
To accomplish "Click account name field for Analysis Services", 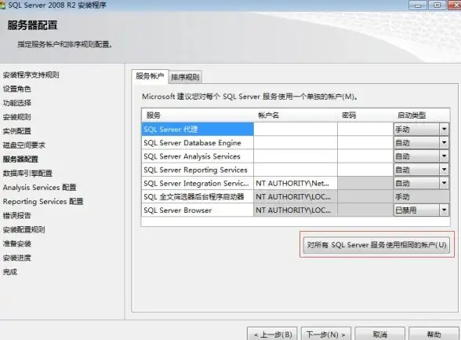I will coord(295,156).
